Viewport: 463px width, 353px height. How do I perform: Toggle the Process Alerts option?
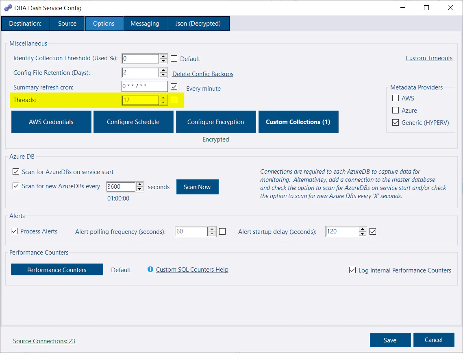click(14, 231)
